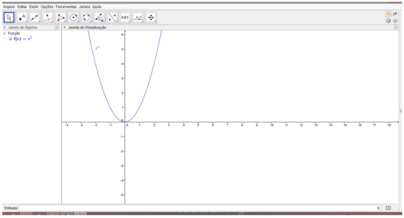Pick the Reflect about line tool
This screenshot has width=404, height=218.
(112, 18)
